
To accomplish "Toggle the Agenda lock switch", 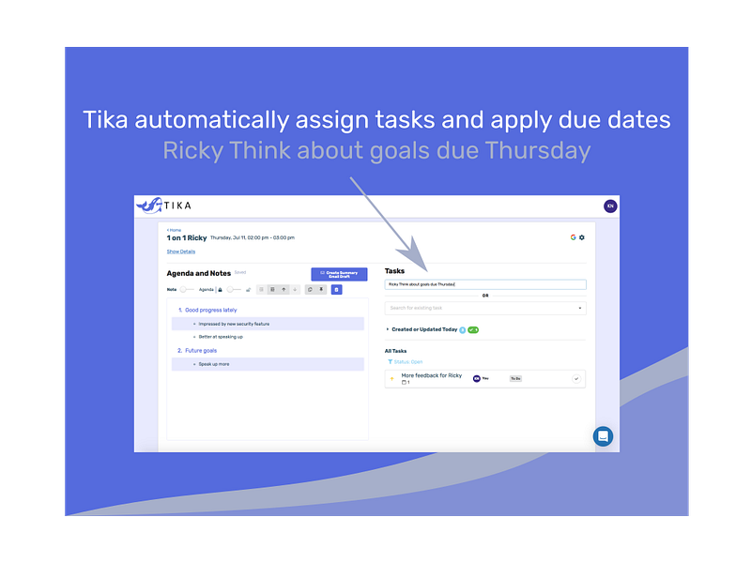I will point(234,290).
